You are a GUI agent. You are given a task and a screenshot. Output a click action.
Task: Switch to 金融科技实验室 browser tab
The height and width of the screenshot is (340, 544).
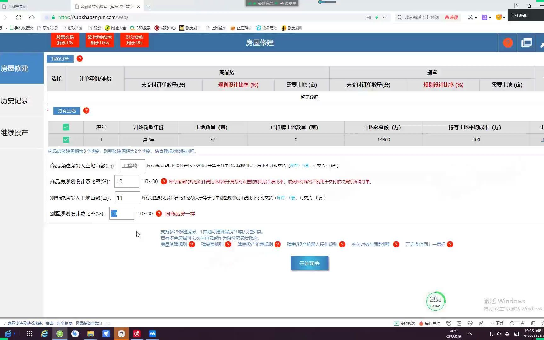click(106, 6)
